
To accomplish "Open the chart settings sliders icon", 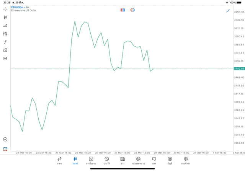I will click(5, 34).
